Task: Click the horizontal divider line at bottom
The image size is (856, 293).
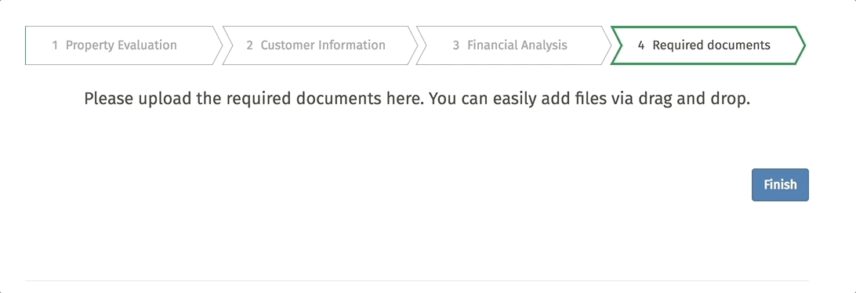Action: click(x=417, y=281)
